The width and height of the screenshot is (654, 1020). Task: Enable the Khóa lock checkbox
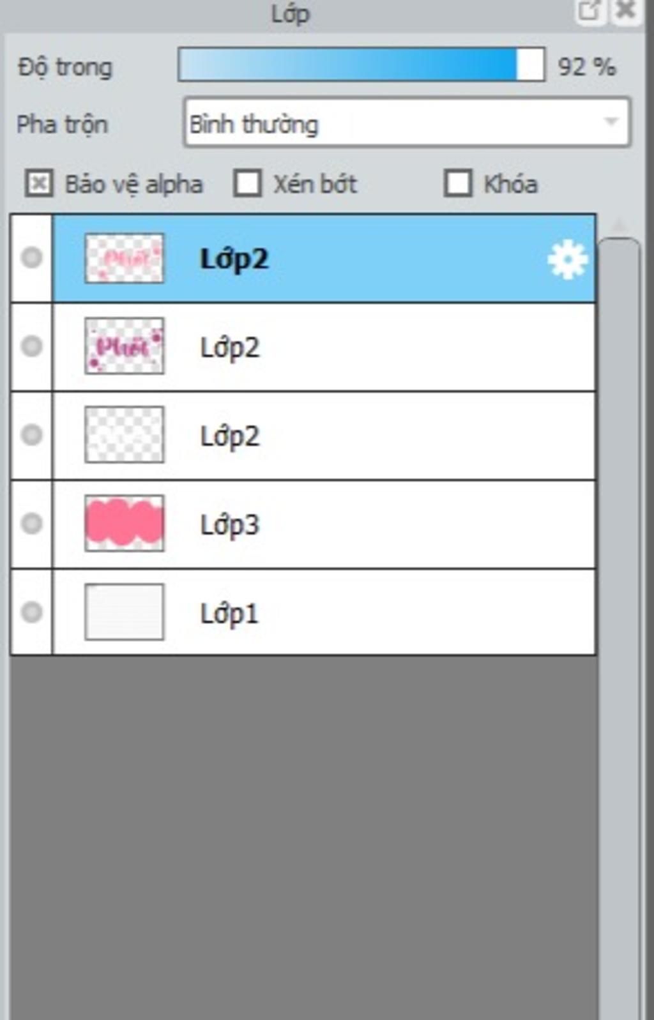(458, 184)
